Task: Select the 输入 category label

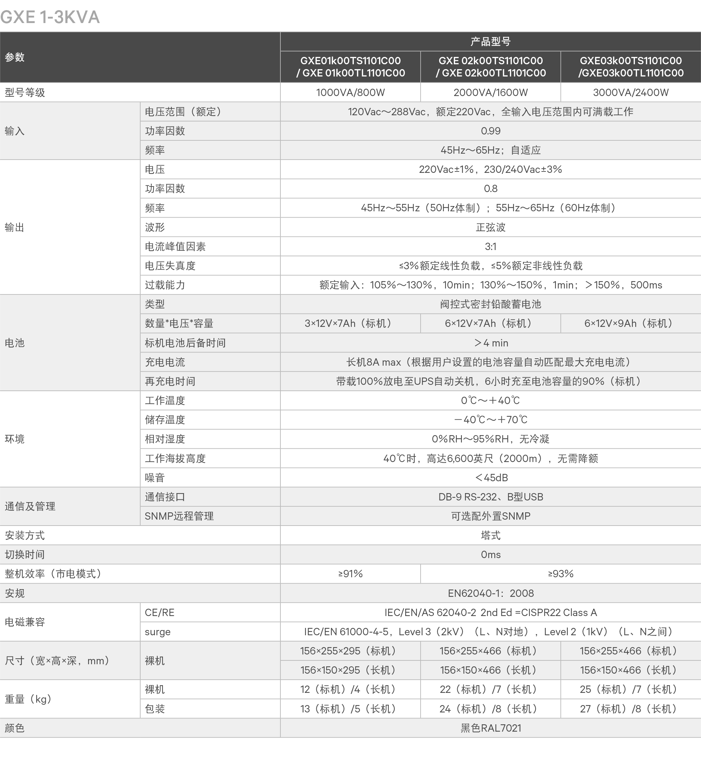Action: point(14,131)
